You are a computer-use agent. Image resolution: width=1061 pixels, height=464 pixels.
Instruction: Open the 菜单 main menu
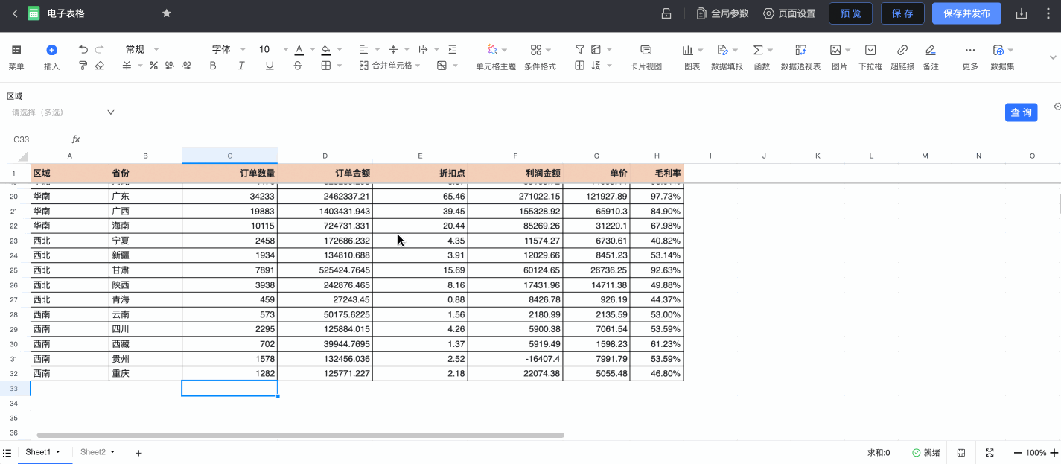[16, 51]
